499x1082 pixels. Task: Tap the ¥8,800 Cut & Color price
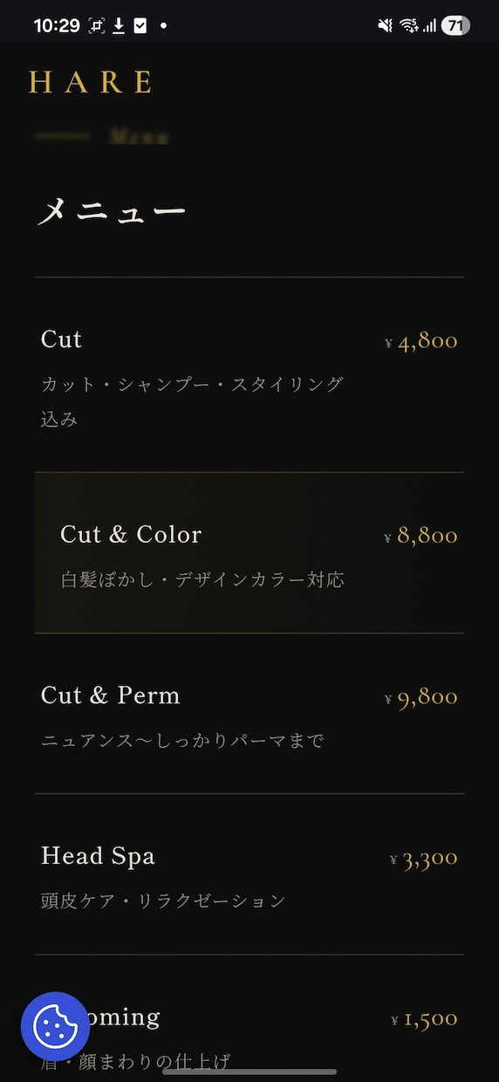[x=421, y=536]
